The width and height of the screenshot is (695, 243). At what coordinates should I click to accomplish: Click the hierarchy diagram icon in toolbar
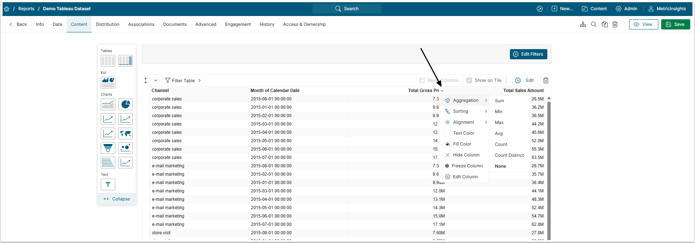pyautogui.click(x=583, y=24)
